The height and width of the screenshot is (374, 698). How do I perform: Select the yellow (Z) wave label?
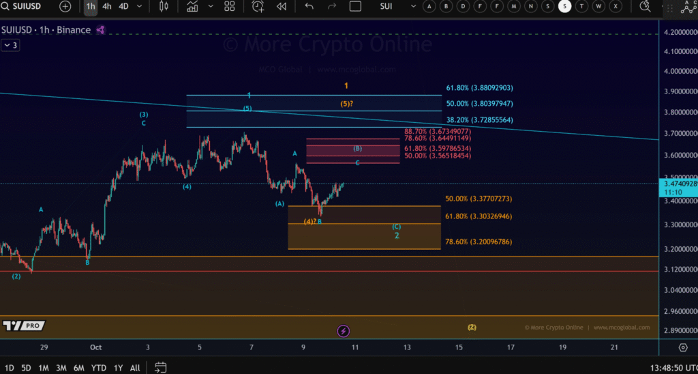pyautogui.click(x=472, y=327)
